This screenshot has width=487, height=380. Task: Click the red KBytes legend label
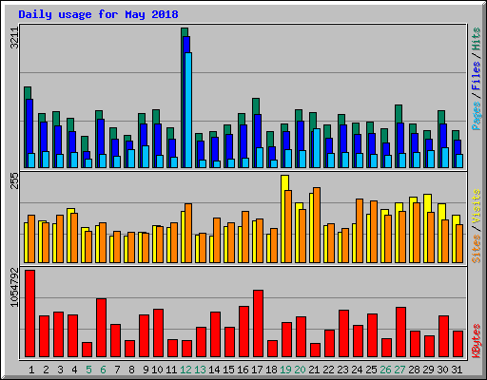477,341
